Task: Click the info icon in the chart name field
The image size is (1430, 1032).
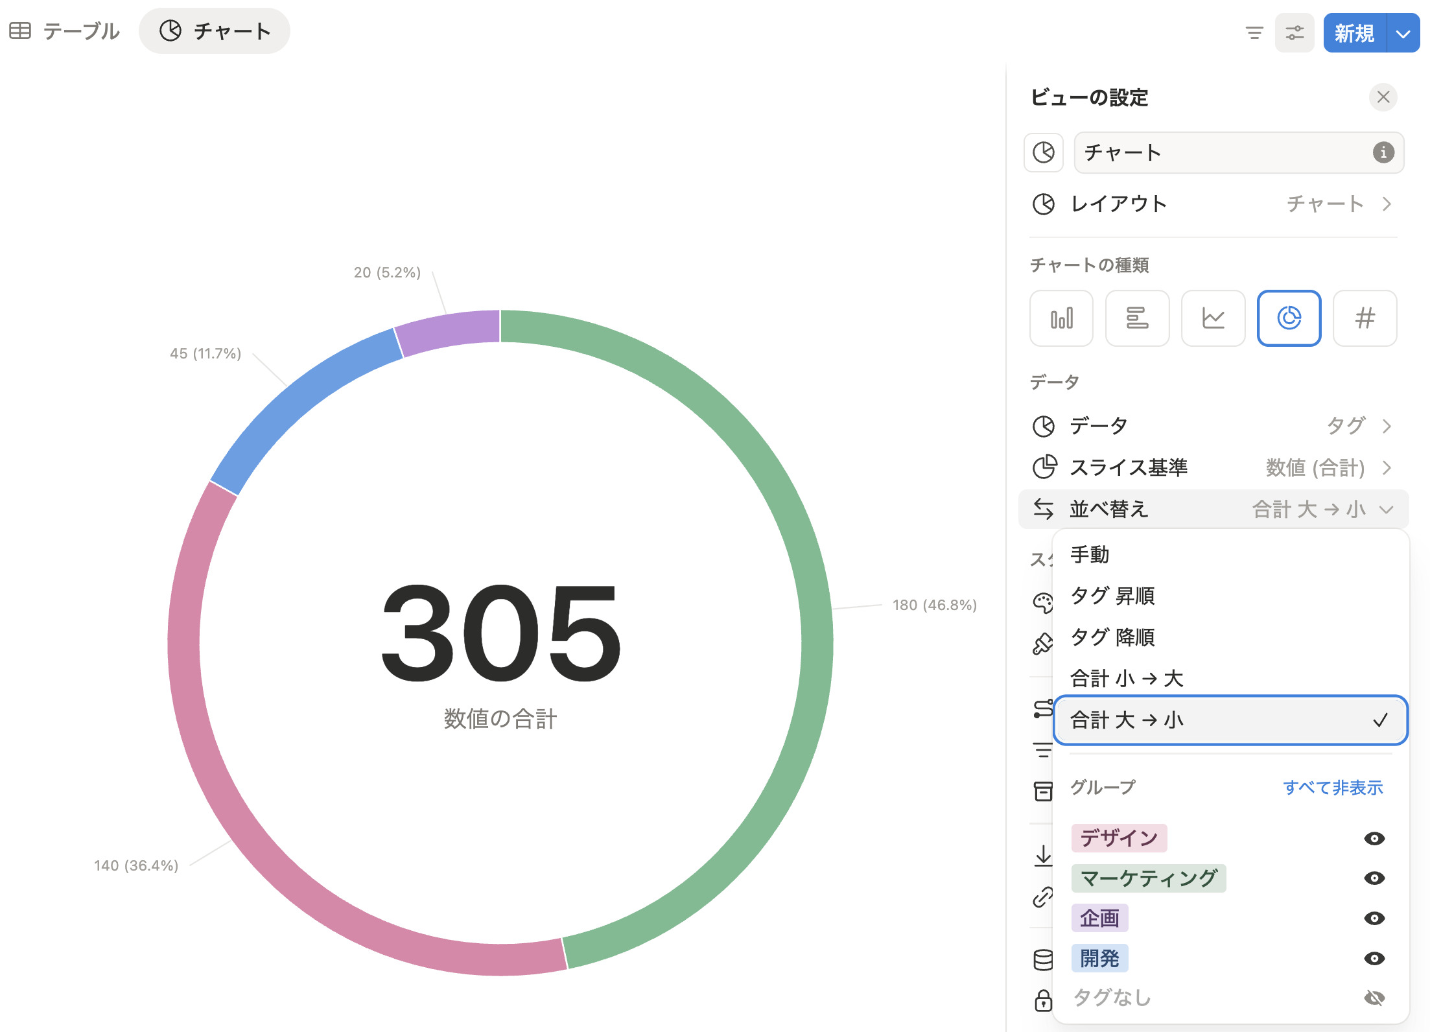Action: 1383,153
